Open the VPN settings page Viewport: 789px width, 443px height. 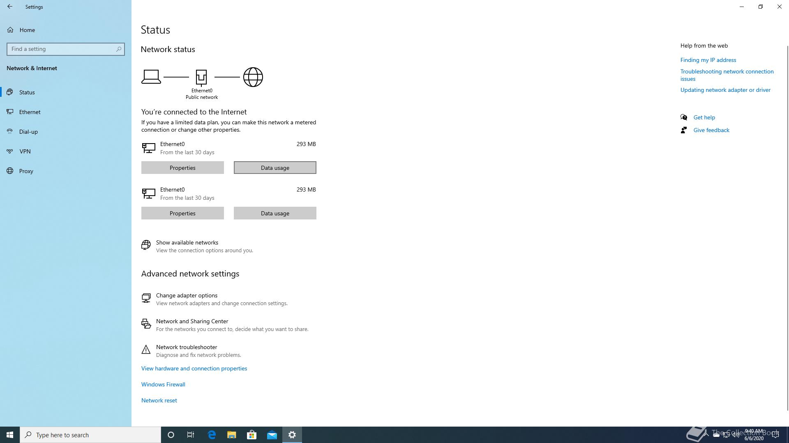(66, 151)
